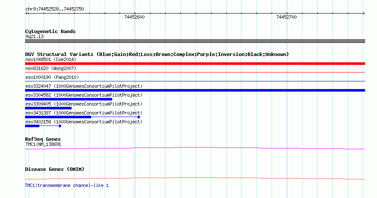Click the right arrow of the ruler
The image size is (377, 198).
tap(363, 14)
